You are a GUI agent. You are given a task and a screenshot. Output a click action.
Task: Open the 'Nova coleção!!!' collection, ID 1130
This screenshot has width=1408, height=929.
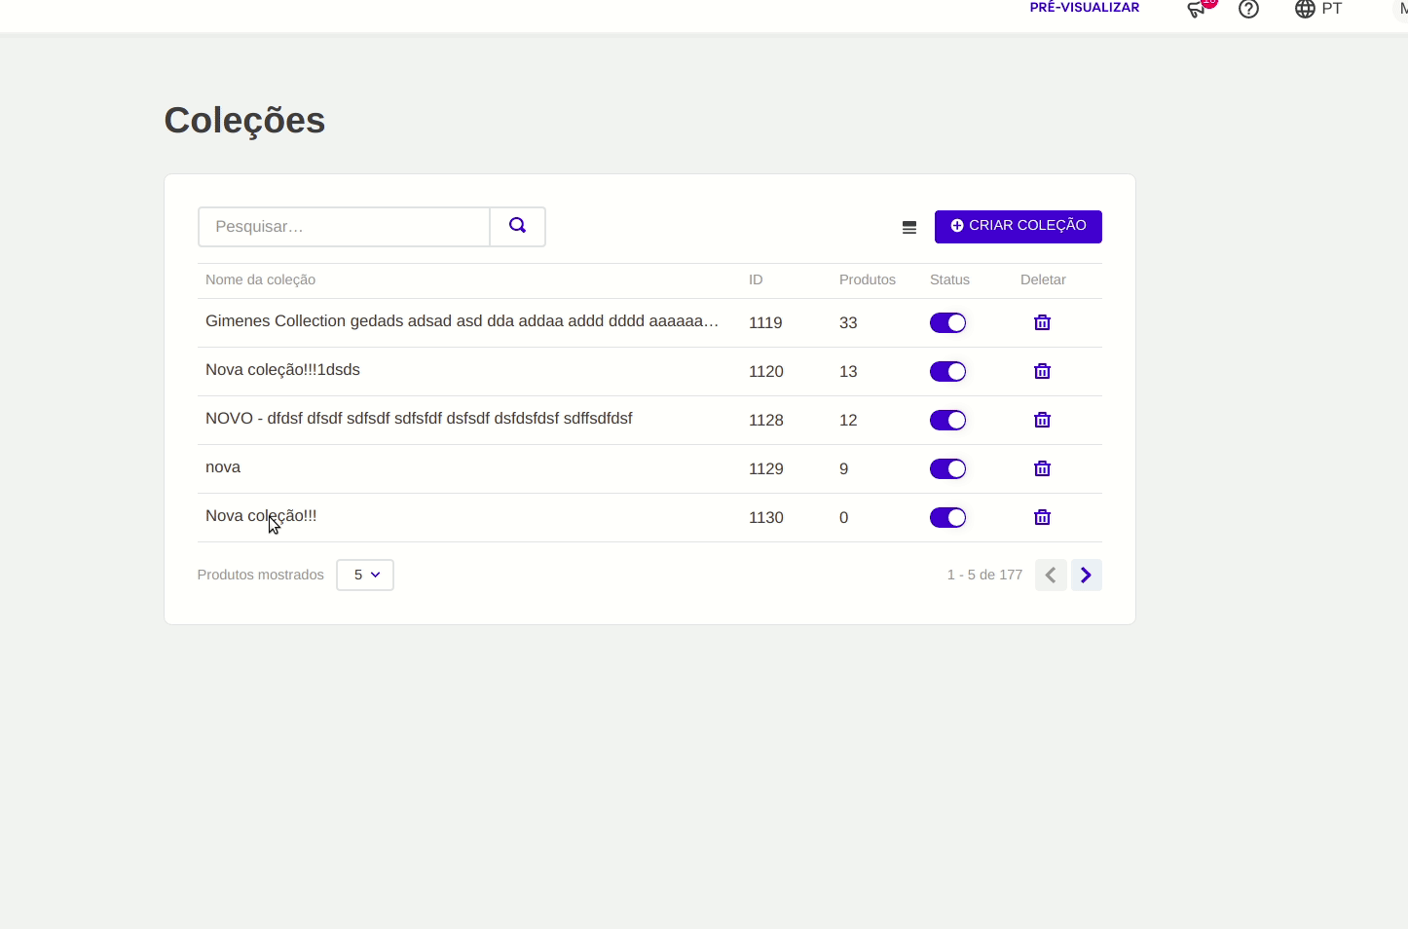pos(261,516)
